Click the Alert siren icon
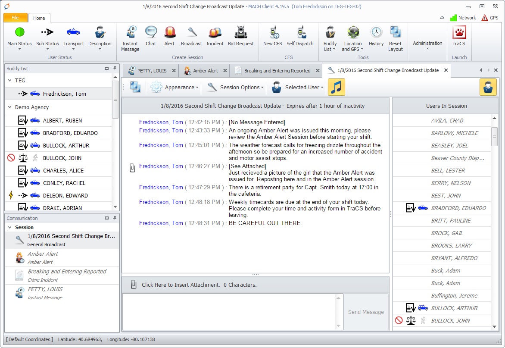This screenshot has height=348, width=505. tap(169, 33)
